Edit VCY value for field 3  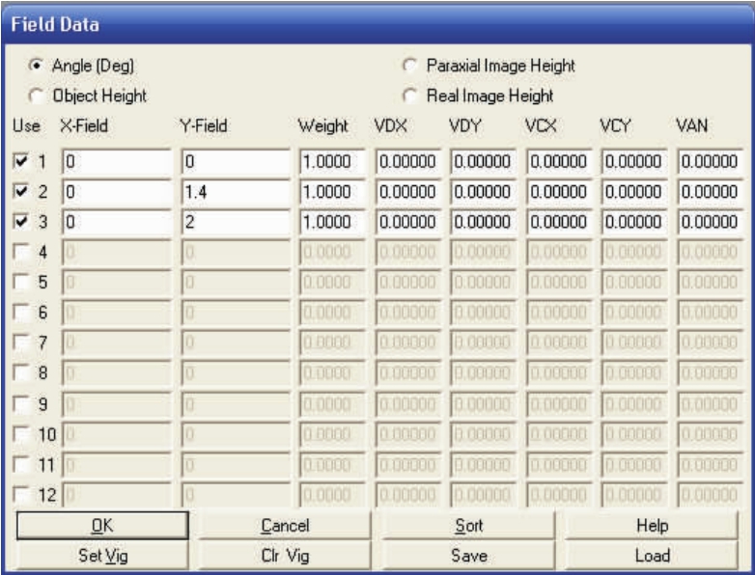coord(634,221)
